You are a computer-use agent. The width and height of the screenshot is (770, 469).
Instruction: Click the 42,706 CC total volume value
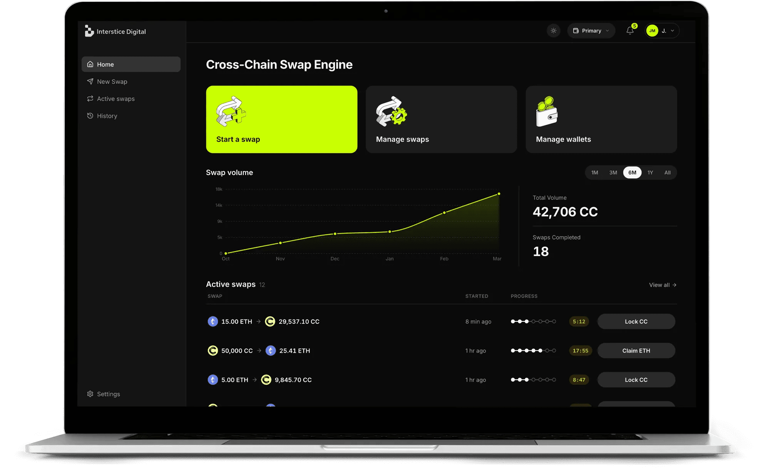(x=565, y=212)
